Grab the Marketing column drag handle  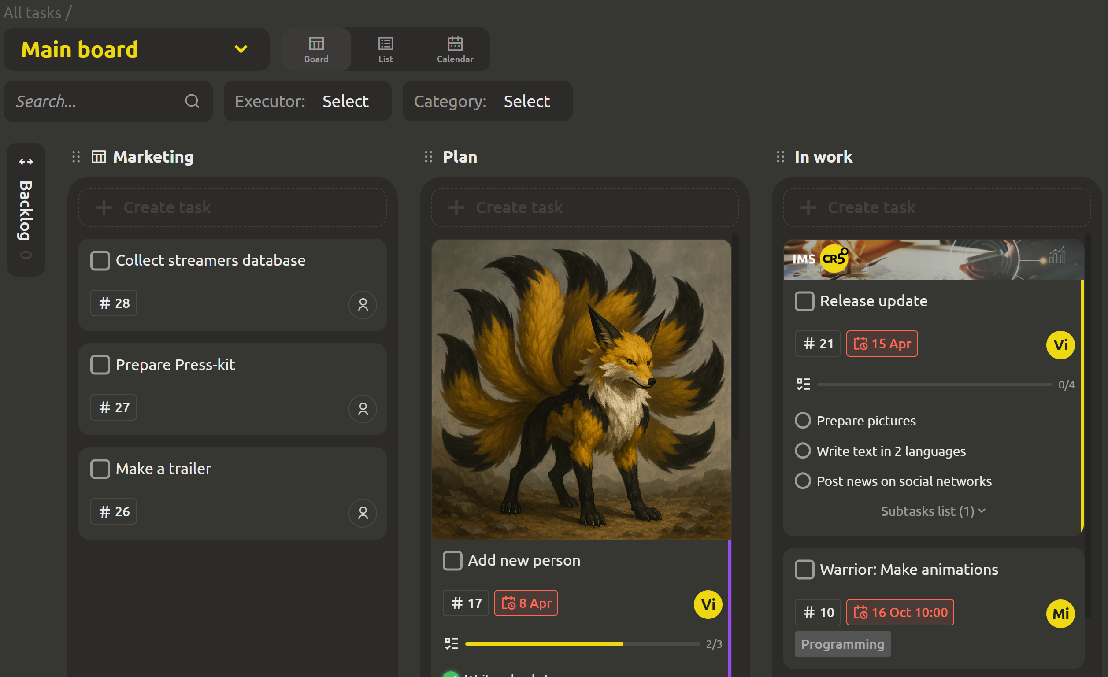coord(76,157)
